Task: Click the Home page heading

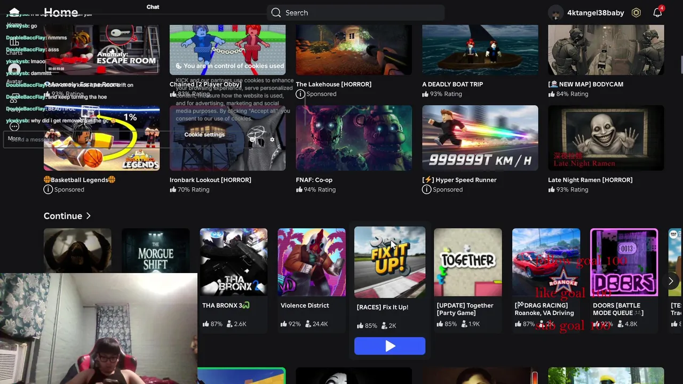Action: pos(61,12)
